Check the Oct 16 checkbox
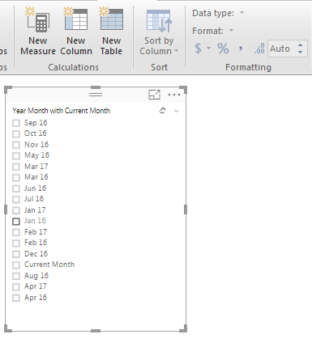Screen dimensions: 312x343 tap(16, 133)
